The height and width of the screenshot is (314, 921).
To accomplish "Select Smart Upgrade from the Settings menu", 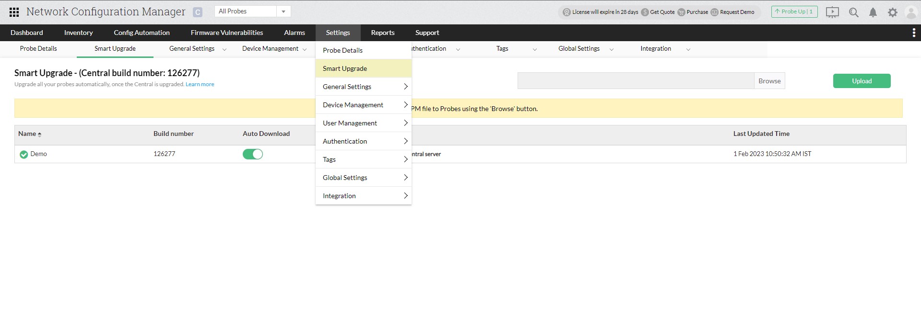I will pos(345,68).
